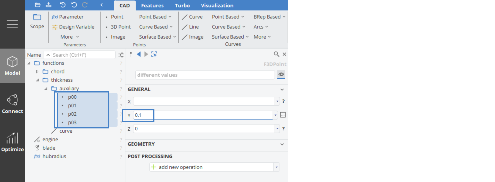The image size is (495, 182).
Task: Click into the X coordinate input field
Action: (204, 101)
